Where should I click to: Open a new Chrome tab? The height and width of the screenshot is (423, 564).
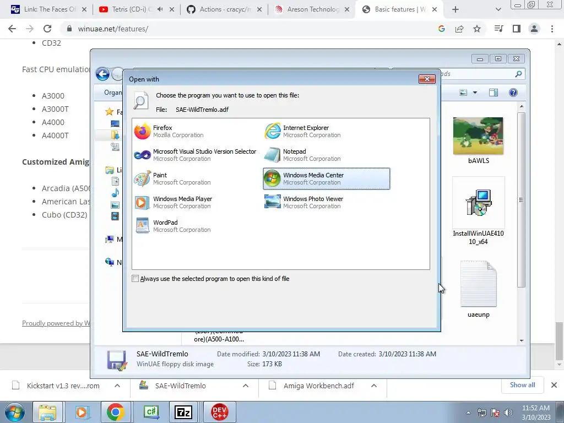pyautogui.click(x=455, y=10)
